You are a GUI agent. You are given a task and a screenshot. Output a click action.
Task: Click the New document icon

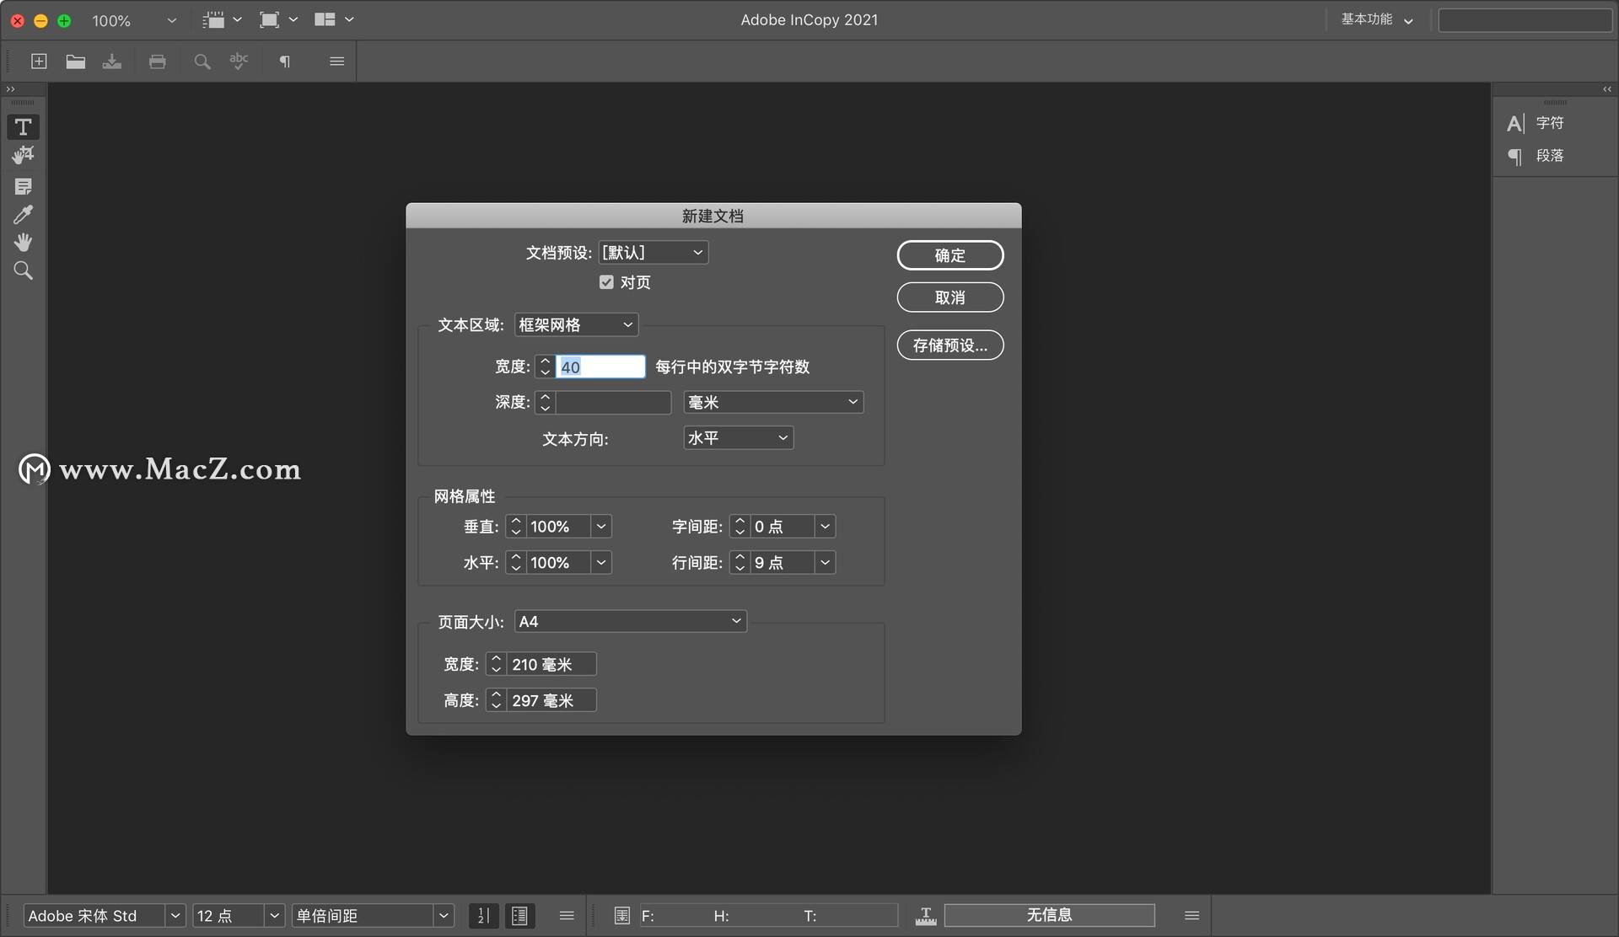(39, 62)
